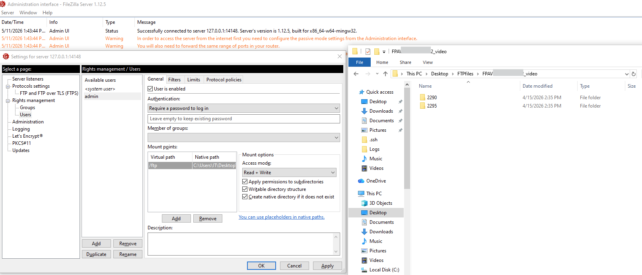The image size is (642, 275).
Task: Open pinned Desktop icon under Quick access
Action: [x=364, y=102]
